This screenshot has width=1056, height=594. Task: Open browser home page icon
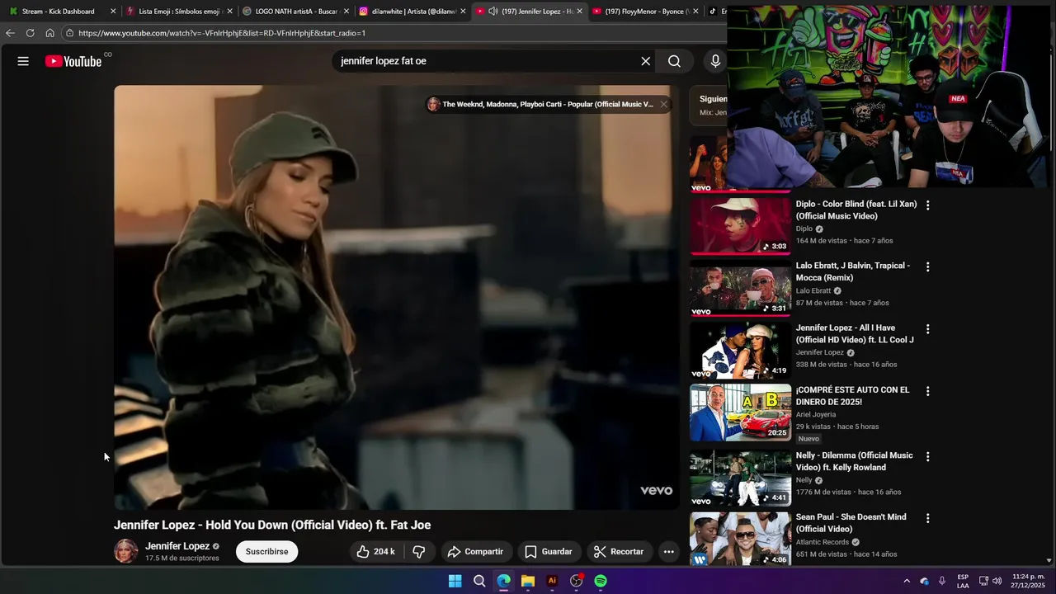pyautogui.click(x=49, y=33)
